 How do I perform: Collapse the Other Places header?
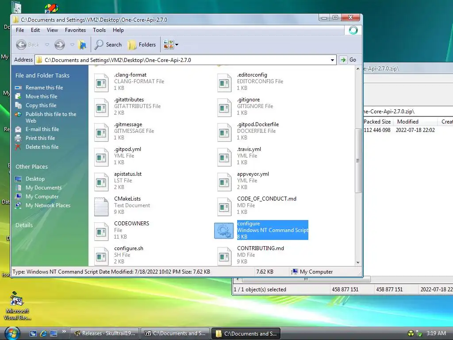(x=31, y=167)
